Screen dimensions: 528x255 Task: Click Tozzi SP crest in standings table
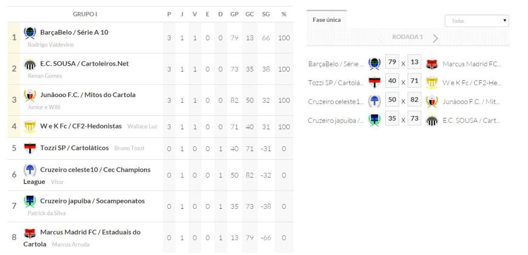[x=30, y=148]
